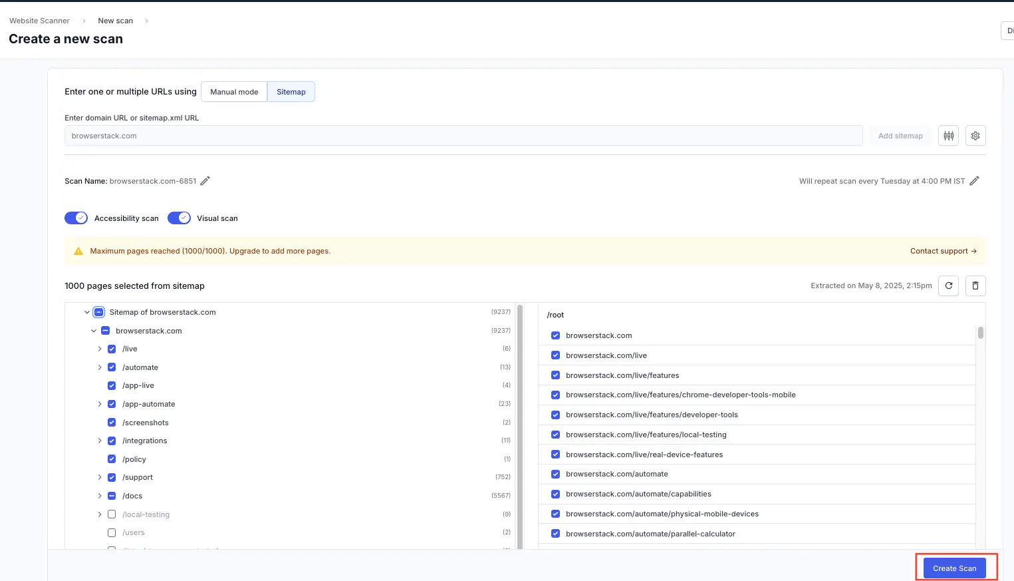
Task: Click the warning triangle icon in banner
Action: pos(78,251)
